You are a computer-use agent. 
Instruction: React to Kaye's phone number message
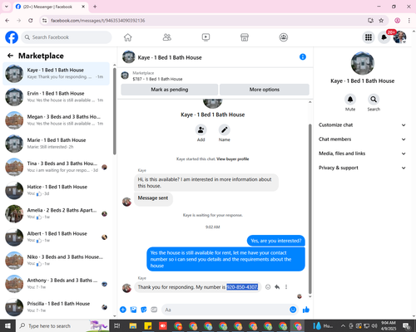click(268, 287)
